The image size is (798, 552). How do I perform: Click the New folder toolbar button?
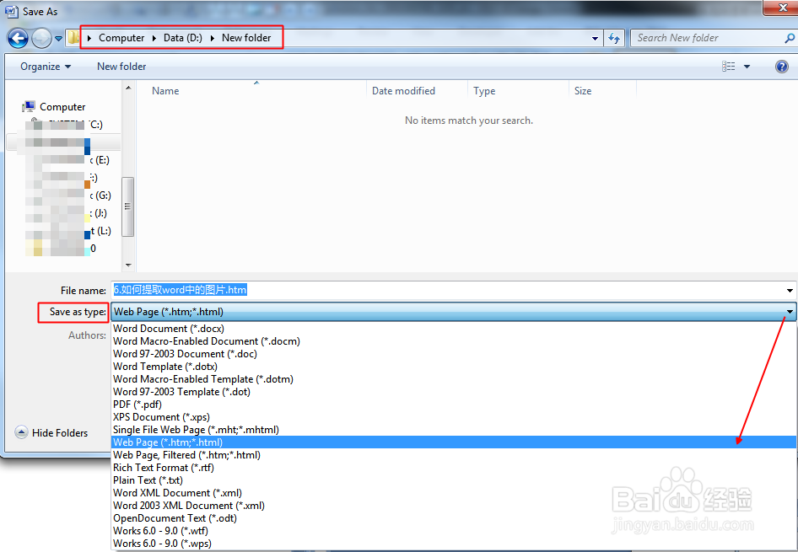(121, 67)
